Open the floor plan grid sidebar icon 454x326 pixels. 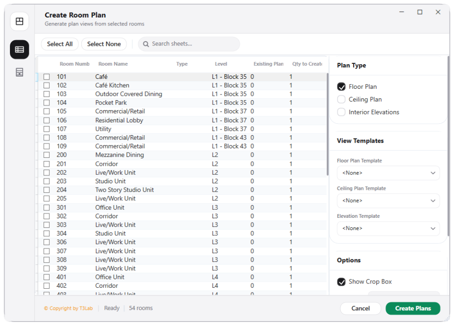(x=19, y=21)
